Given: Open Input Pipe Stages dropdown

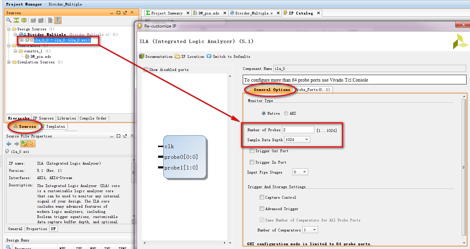Looking at the screenshot, I should (x=300, y=172).
